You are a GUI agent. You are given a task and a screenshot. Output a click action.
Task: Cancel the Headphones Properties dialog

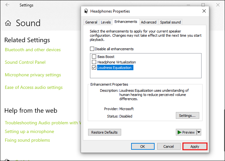pyautogui.click(x=168, y=147)
